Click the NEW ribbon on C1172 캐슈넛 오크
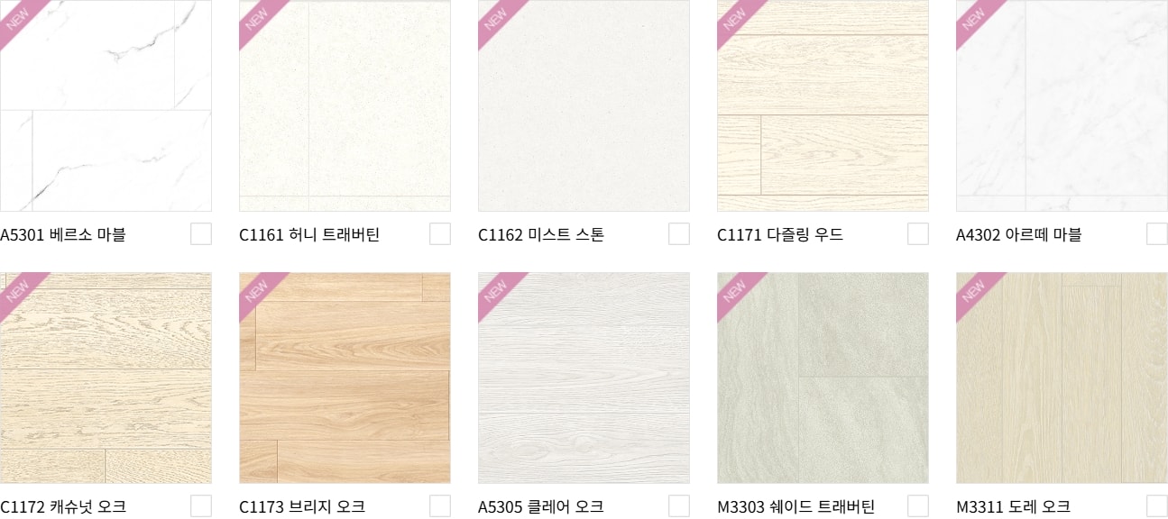The width and height of the screenshot is (1168, 519). click(20, 292)
